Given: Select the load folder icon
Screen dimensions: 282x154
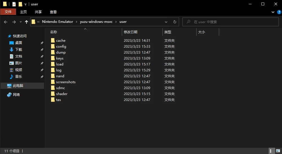Looking at the screenshot, I should pyautogui.click(x=53, y=64).
